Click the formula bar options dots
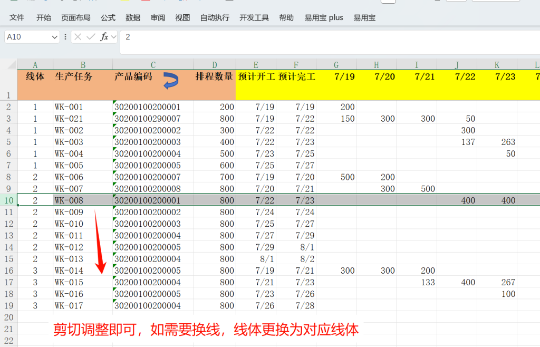Screen dimensions: 540x347 click(x=65, y=37)
